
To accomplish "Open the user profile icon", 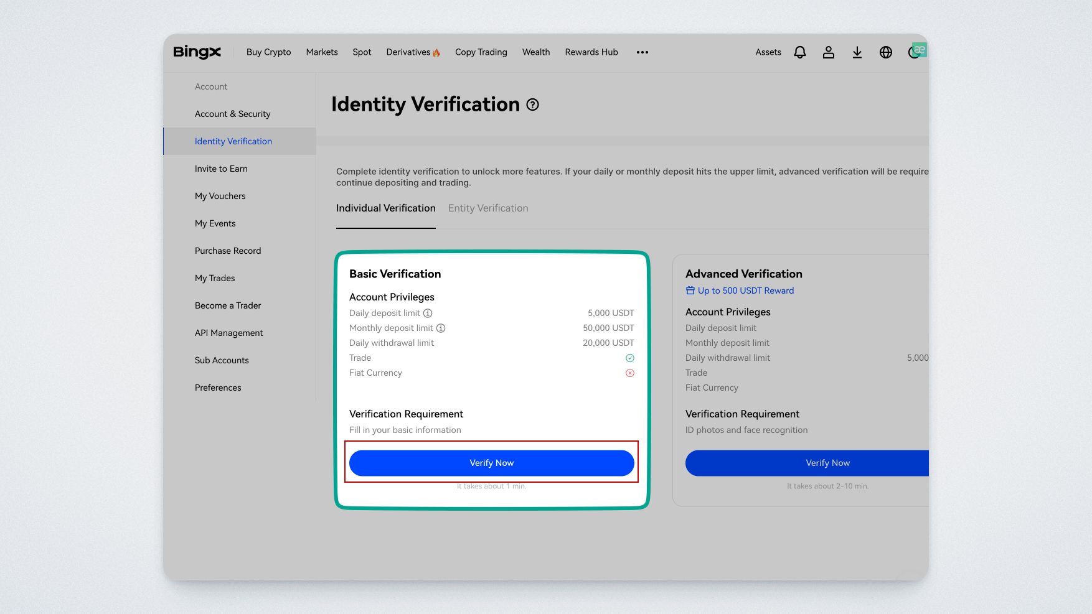I will tap(829, 52).
